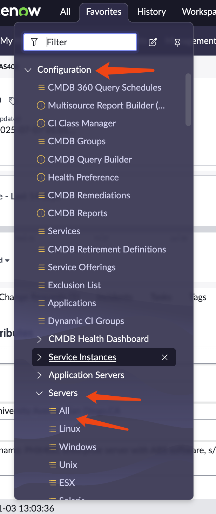216x514 pixels.
Task: Pin the Favorites menu with pin icon
Action: click(x=177, y=42)
